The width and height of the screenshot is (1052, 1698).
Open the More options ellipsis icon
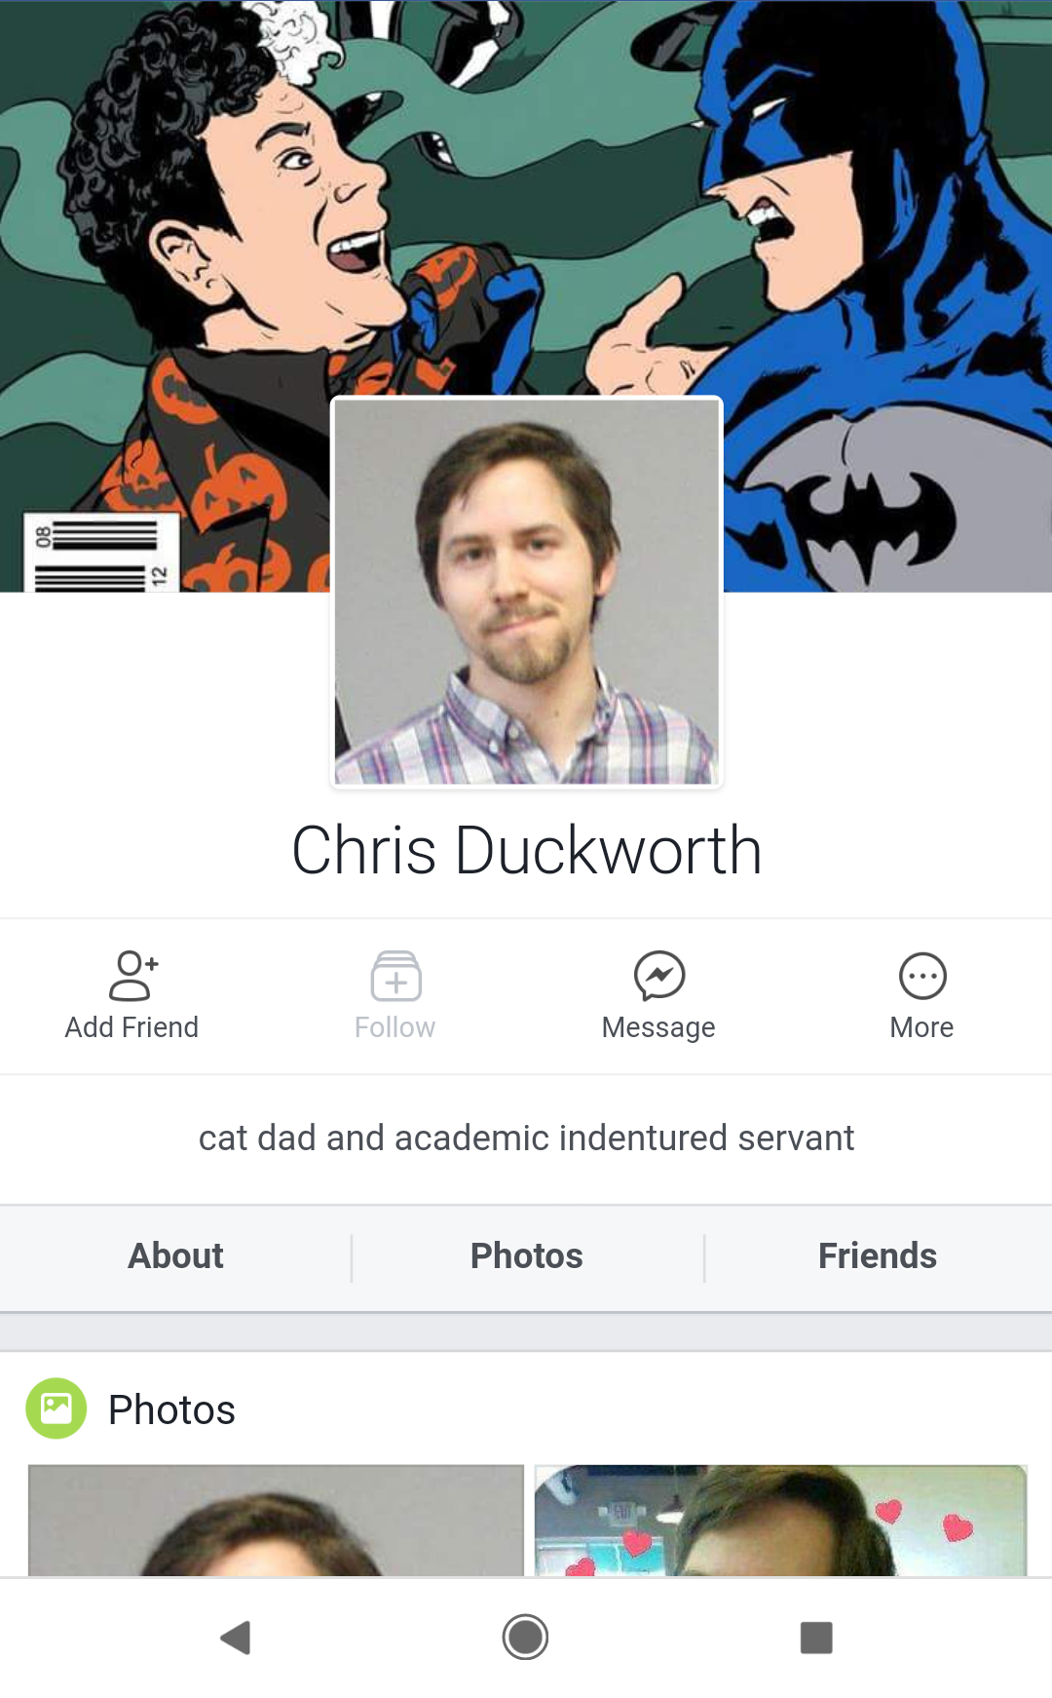pyautogui.click(x=922, y=976)
